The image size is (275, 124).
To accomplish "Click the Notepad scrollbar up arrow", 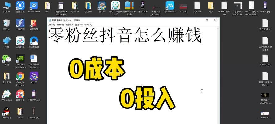I will pos(218,28).
